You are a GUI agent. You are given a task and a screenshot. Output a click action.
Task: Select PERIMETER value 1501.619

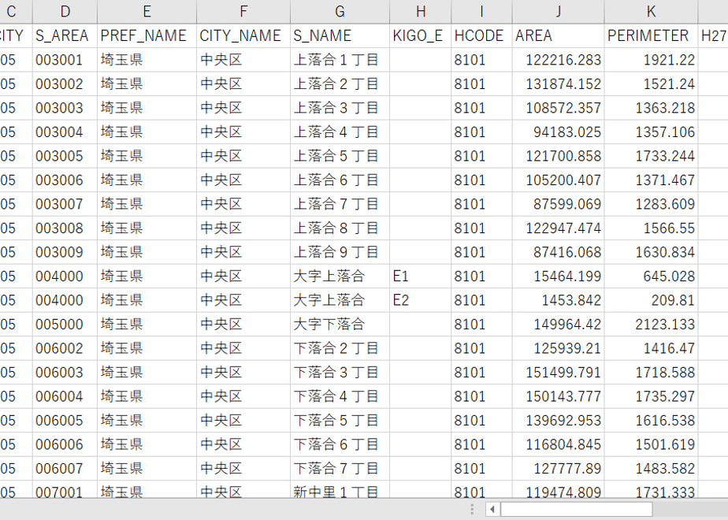pyautogui.click(x=651, y=444)
